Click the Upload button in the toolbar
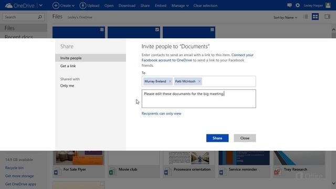The height and width of the screenshot is (189, 336). click(89, 6)
